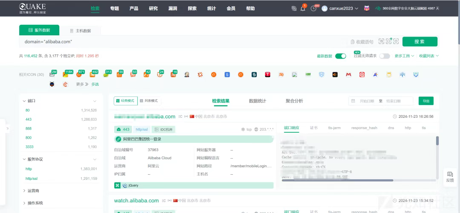Click the gift box icon in header
The height and width of the screenshot is (213, 460).
click(x=367, y=9)
